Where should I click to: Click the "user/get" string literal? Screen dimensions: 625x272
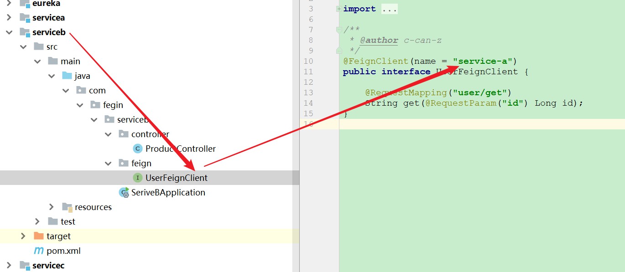pos(480,92)
